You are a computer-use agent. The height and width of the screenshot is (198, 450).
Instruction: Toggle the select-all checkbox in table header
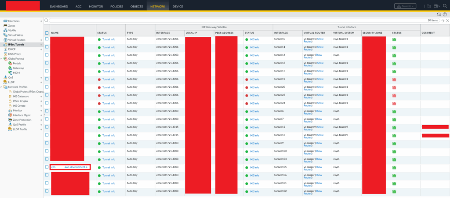47,33
